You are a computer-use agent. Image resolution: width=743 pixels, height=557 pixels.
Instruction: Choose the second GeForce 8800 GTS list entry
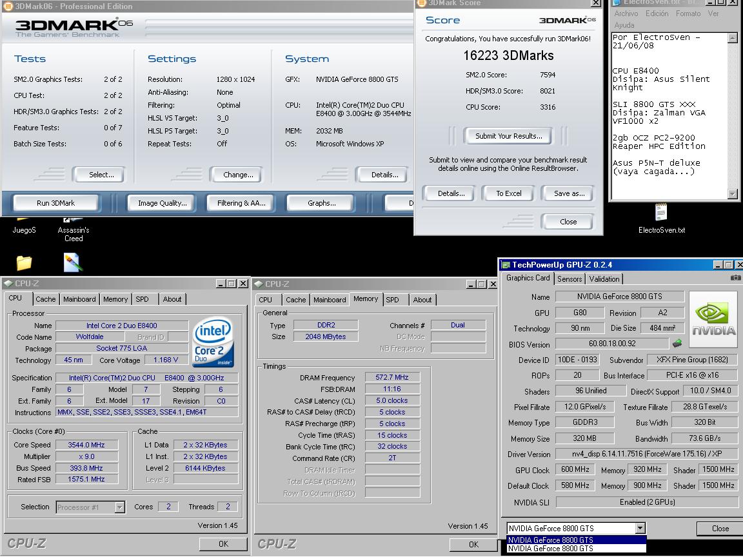576,549
